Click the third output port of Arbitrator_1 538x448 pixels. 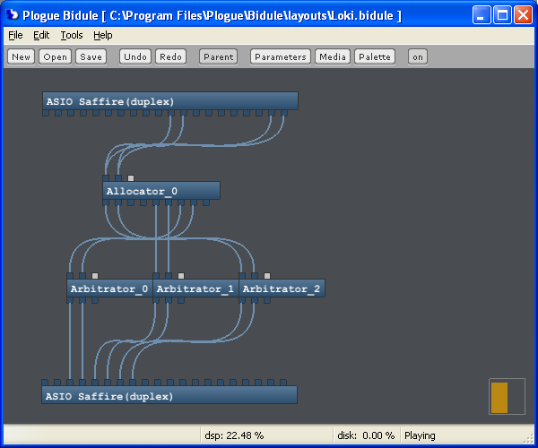[x=181, y=300]
